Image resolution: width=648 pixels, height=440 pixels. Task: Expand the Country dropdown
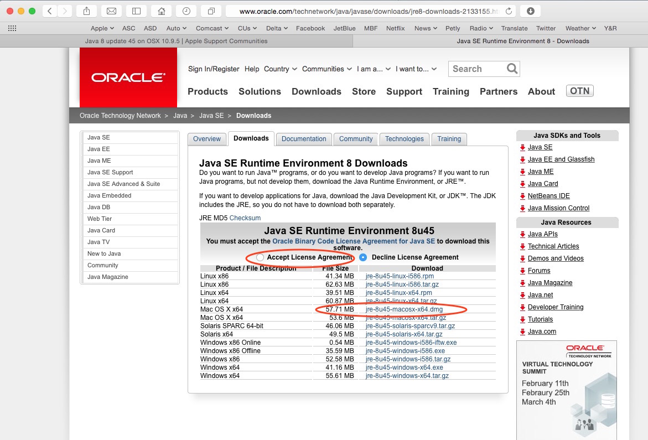[x=281, y=69]
